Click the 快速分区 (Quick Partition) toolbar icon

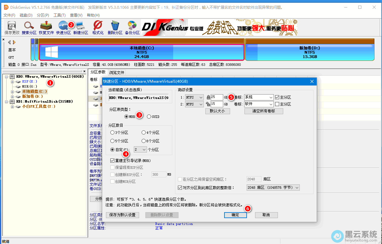point(63,27)
